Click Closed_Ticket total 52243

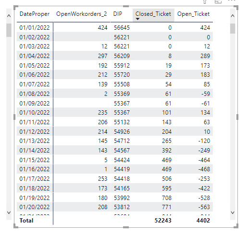click(x=163, y=221)
